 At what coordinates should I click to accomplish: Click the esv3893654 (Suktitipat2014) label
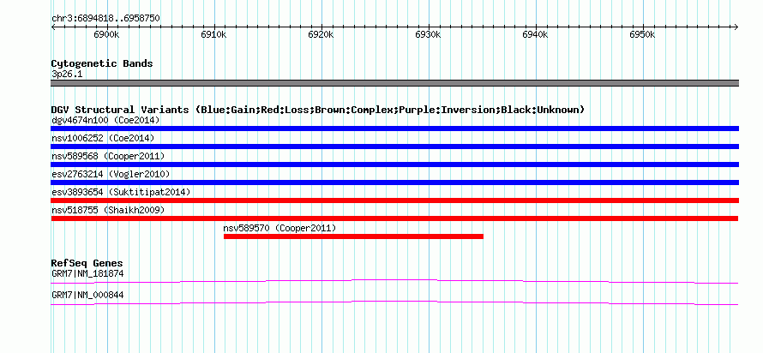121,192
